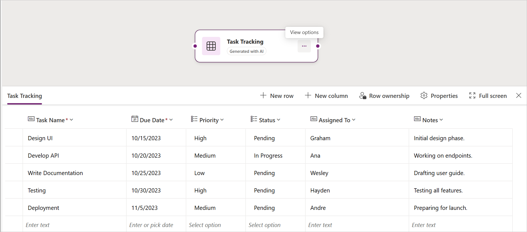Click the choice list icon for Status
The image size is (527, 232).
[x=254, y=119]
